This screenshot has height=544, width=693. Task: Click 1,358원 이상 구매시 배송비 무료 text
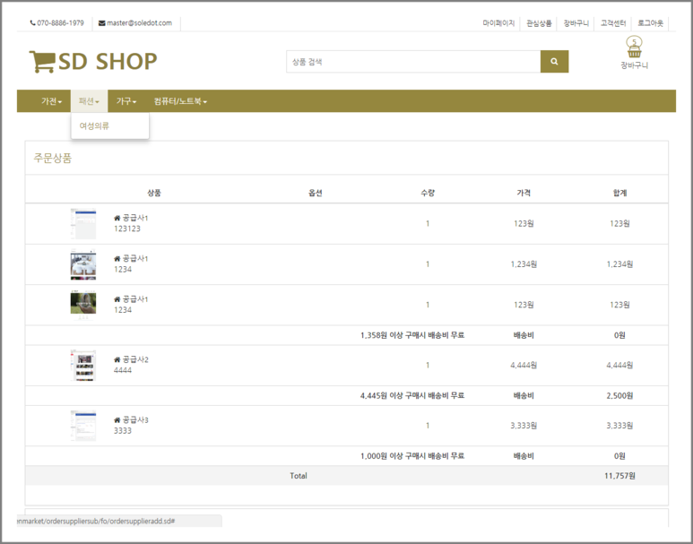point(412,335)
